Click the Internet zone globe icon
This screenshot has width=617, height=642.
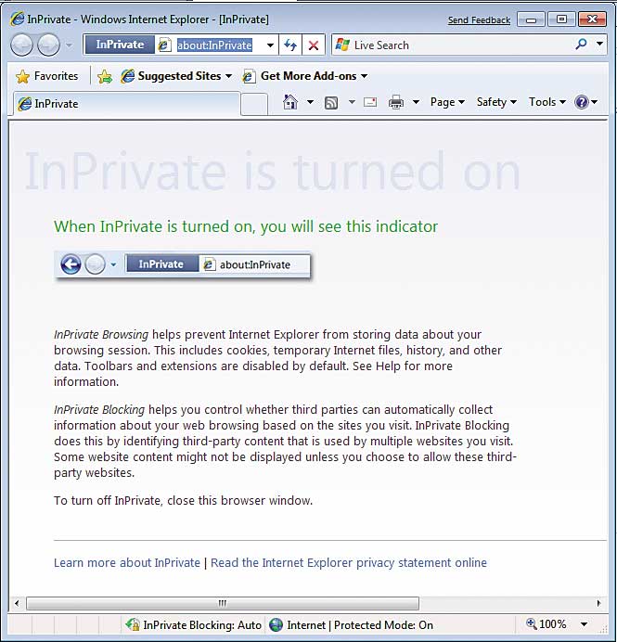pyautogui.click(x=276, y=624)
